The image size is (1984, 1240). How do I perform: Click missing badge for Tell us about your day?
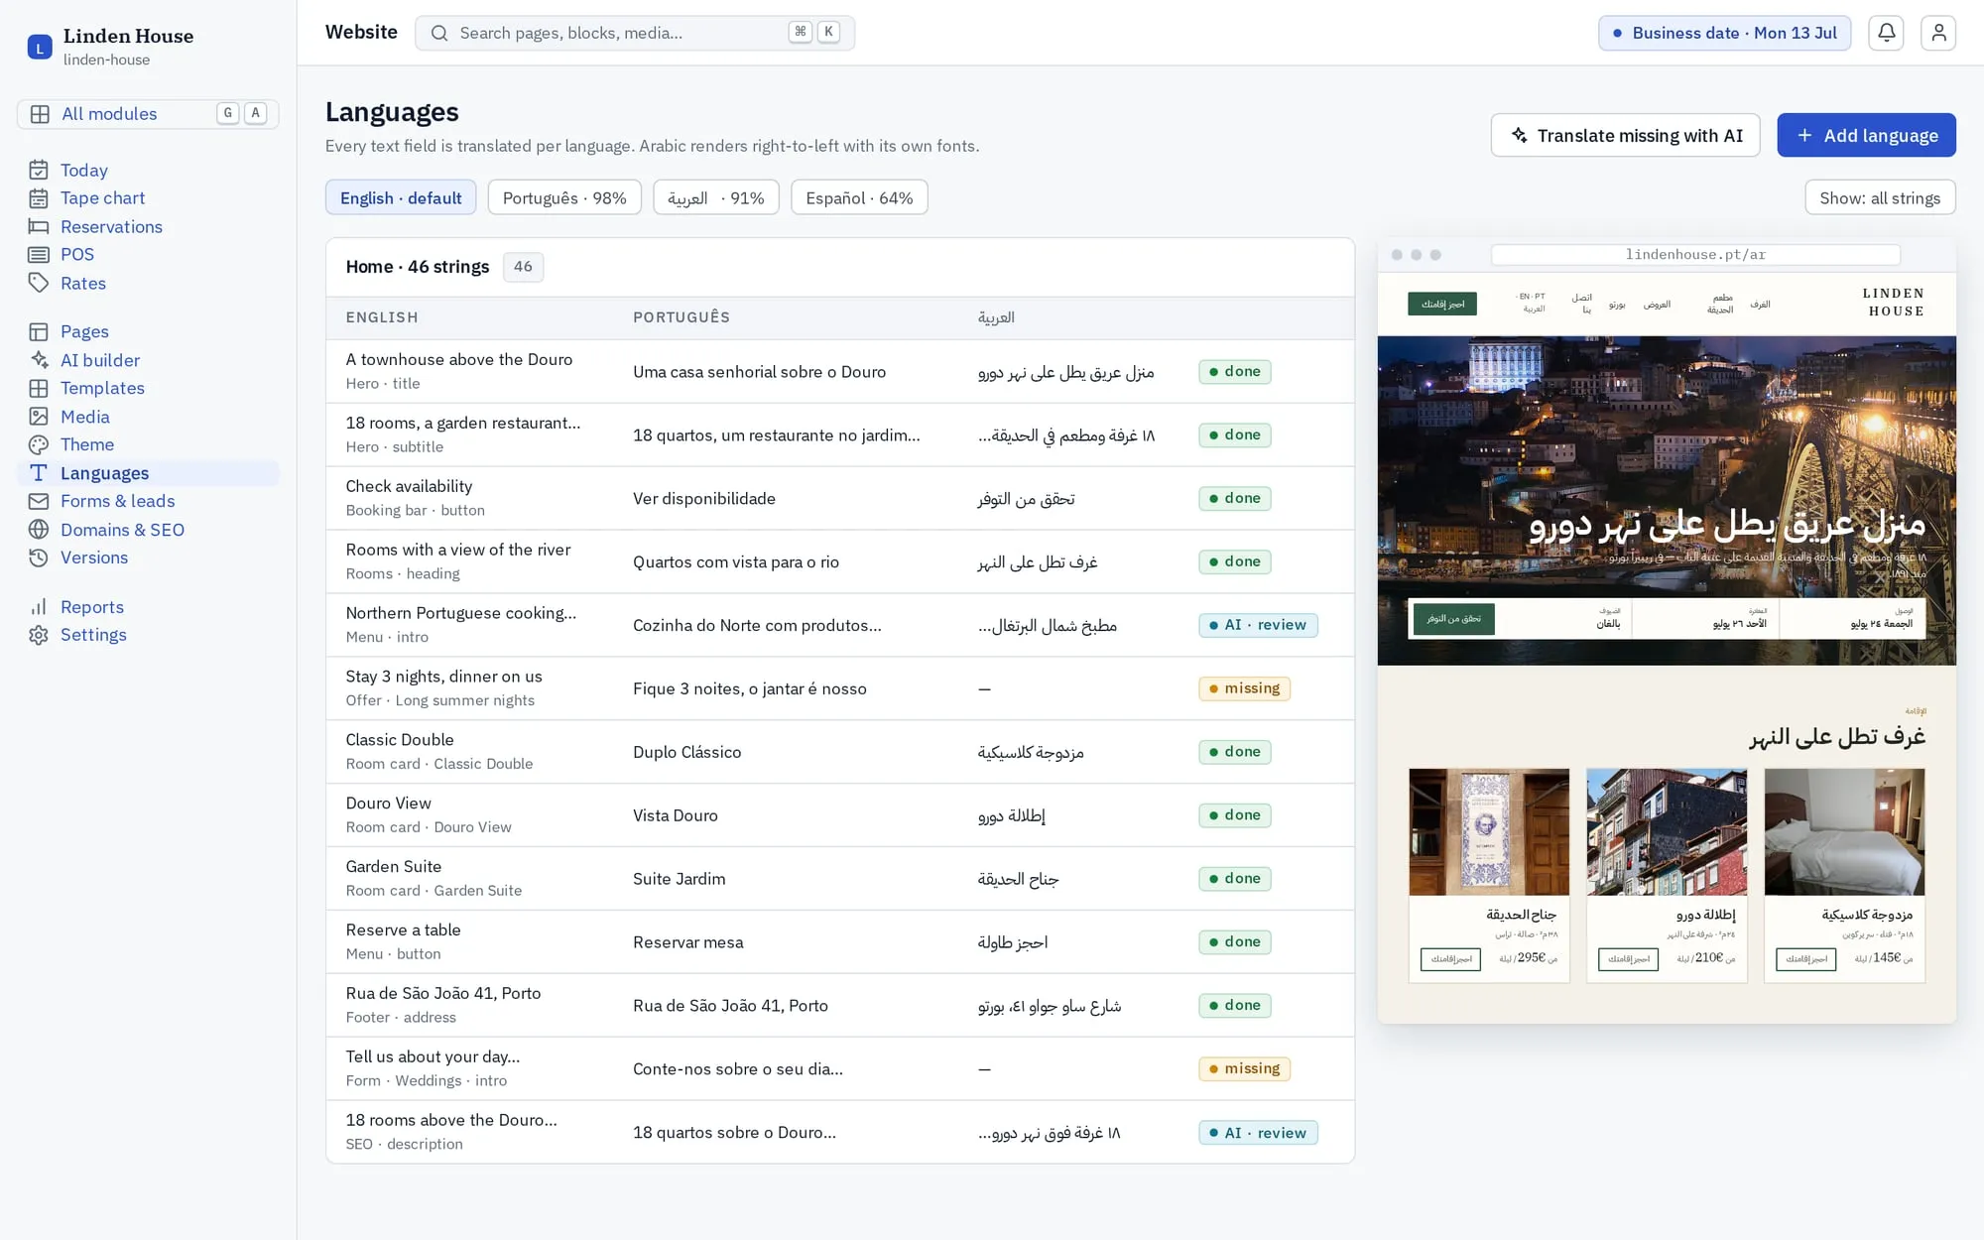pos(1244,1068)
